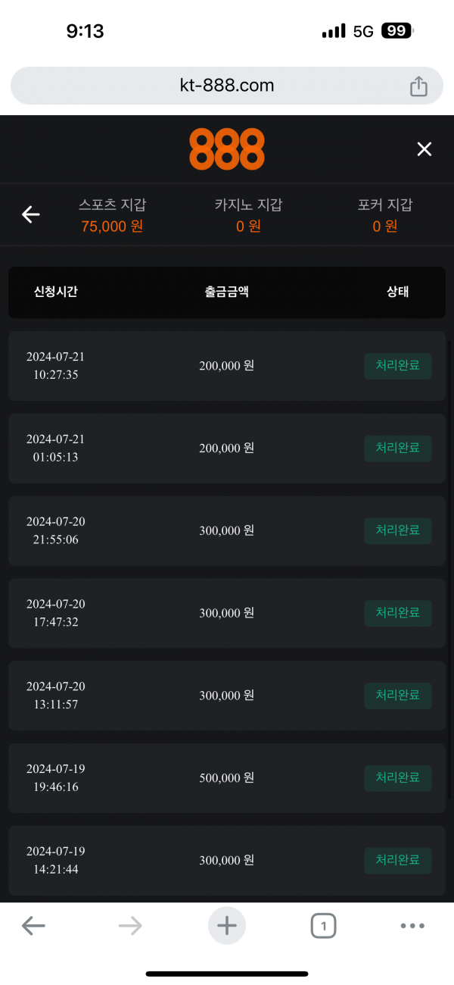Select the 스포츠 지갑 wallet tab
This screenshot has height=985, width=454.
click(112, 215)
